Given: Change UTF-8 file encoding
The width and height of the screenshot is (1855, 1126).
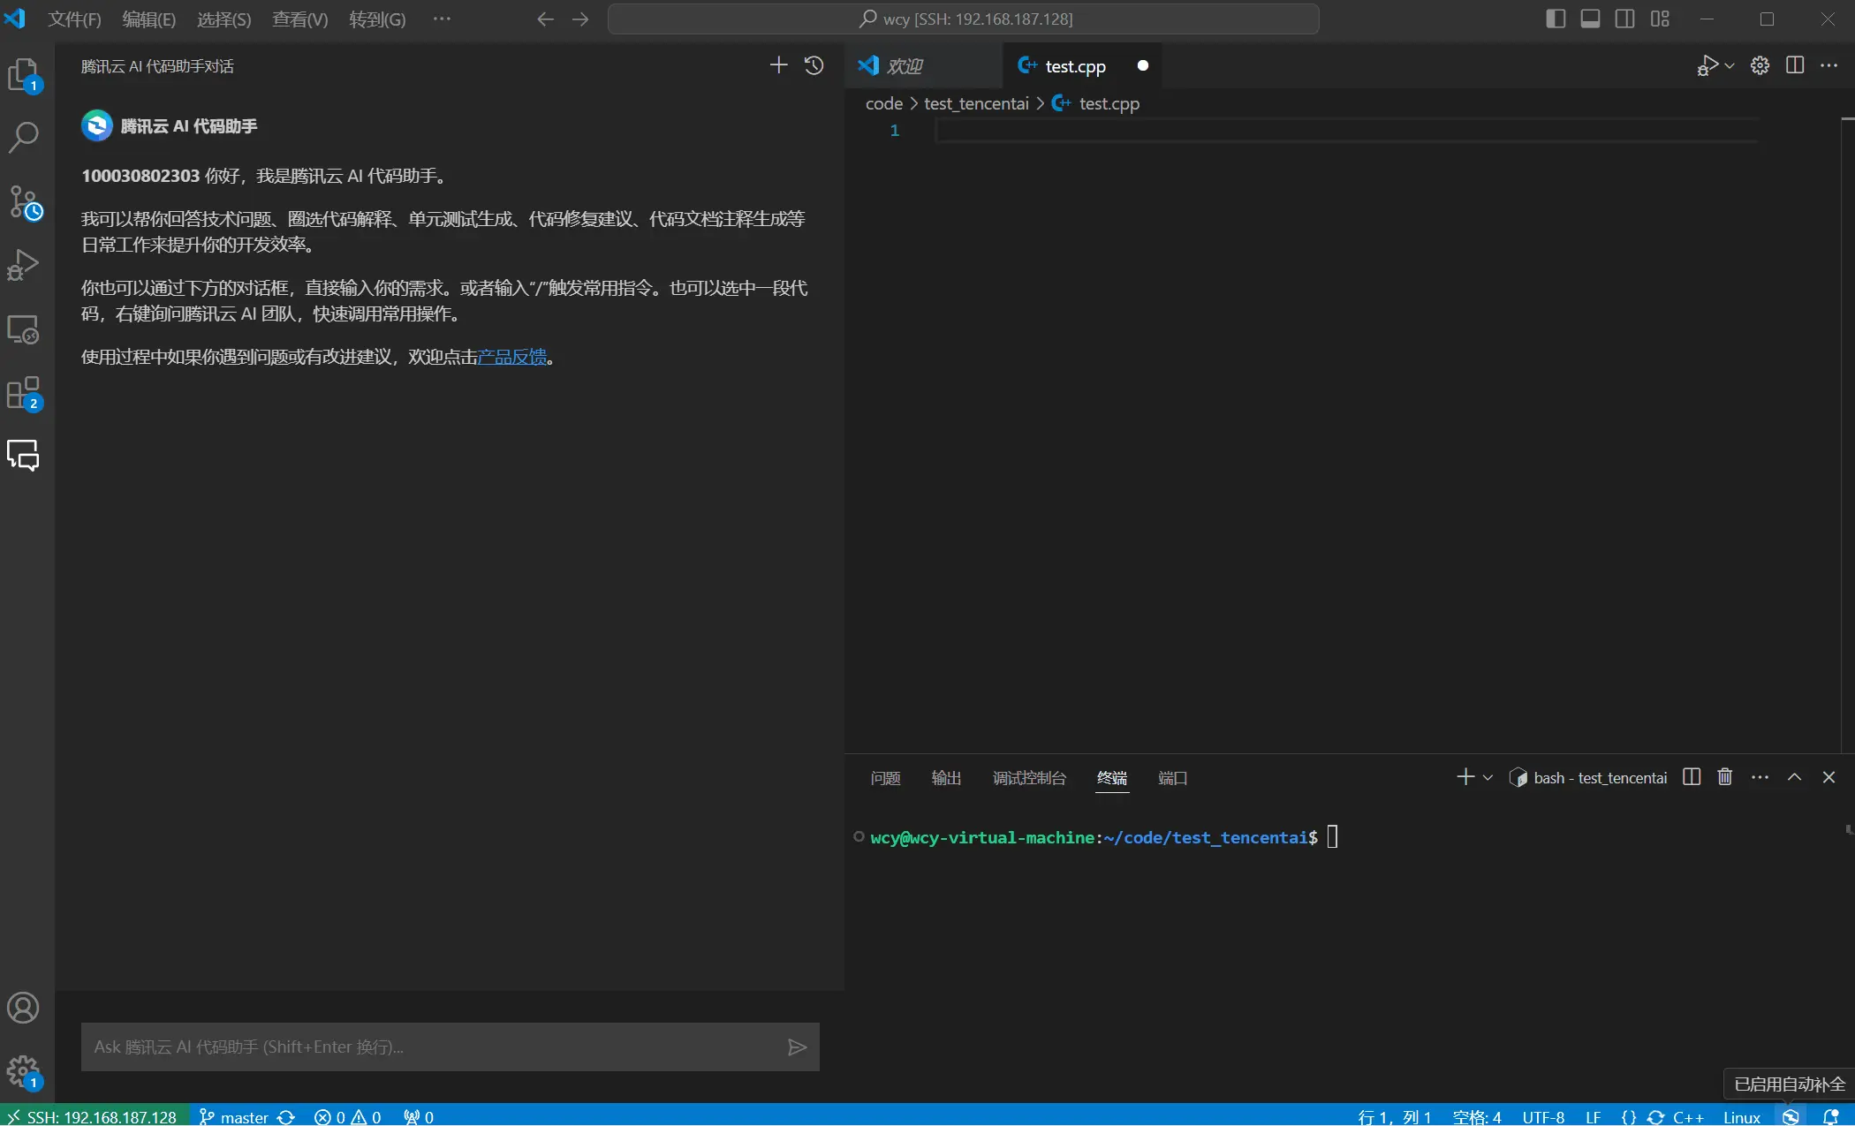Looking at the screenshot, I should pyautogui.click(x=1543, y=1117).
